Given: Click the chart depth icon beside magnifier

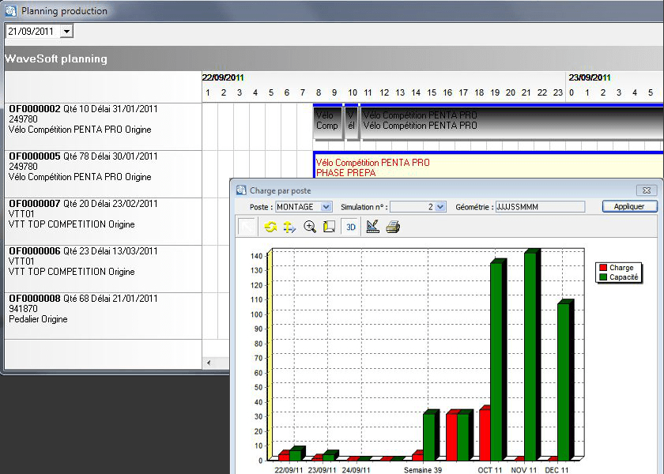Looking at the screenshot, I should [329, 228].
